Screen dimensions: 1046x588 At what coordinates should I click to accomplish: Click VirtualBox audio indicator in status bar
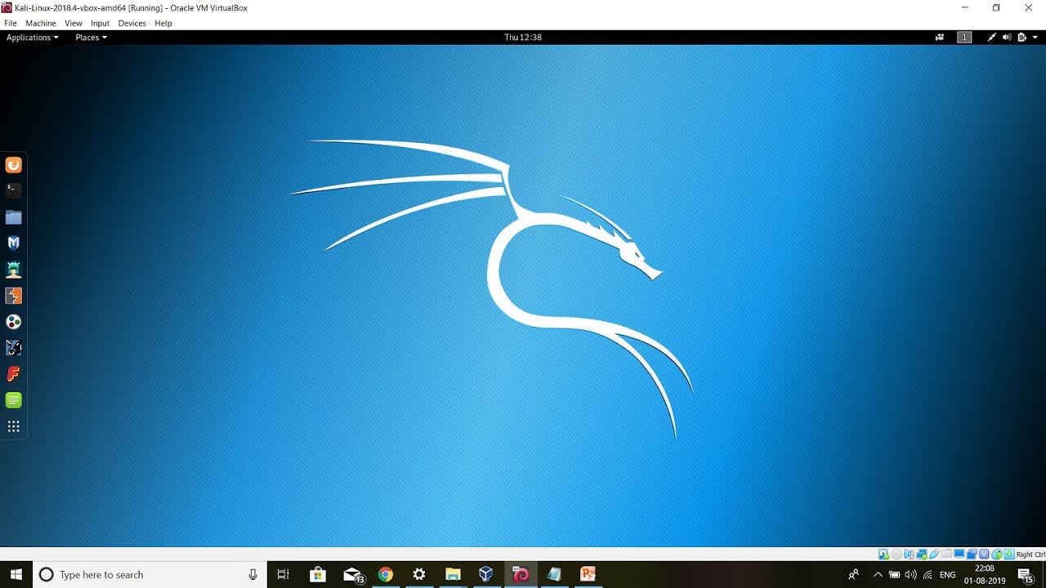click(x=909, y=555)
